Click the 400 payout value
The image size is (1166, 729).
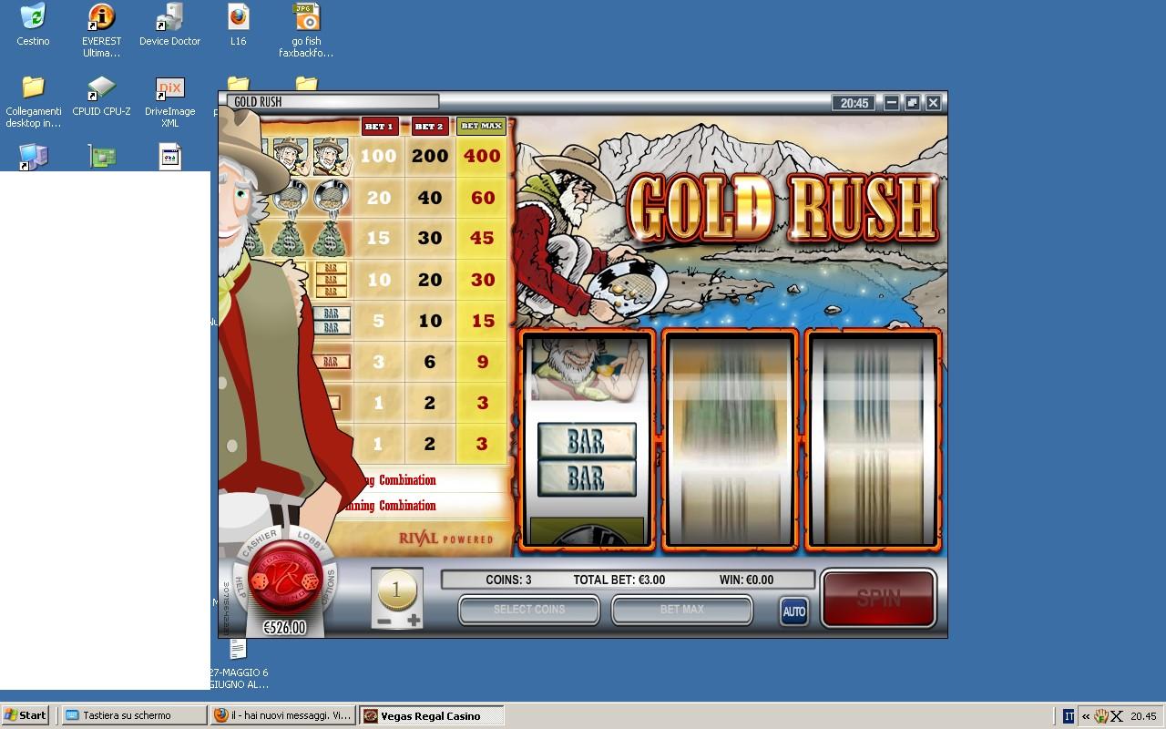point(482,156)
